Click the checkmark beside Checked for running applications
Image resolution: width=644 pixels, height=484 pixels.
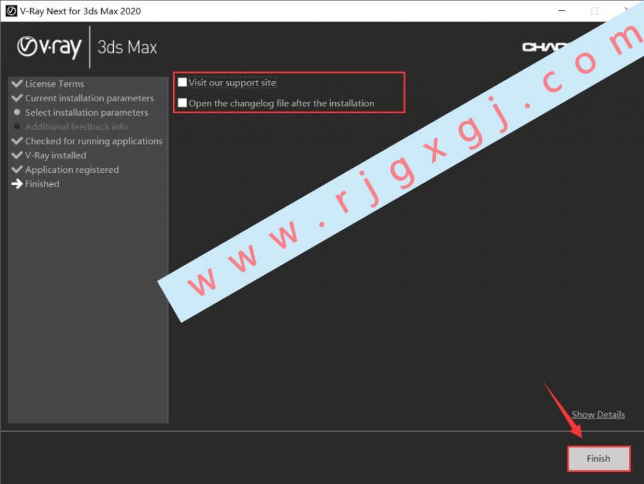click(17, 141)
